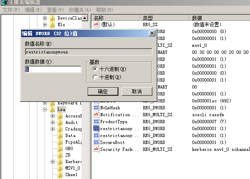The height and width of the screenshot is (179, 250).
Task: Select hexadecimal 十六进制(H) radio button
Action: pyautogui.click(x=95, y=69)
